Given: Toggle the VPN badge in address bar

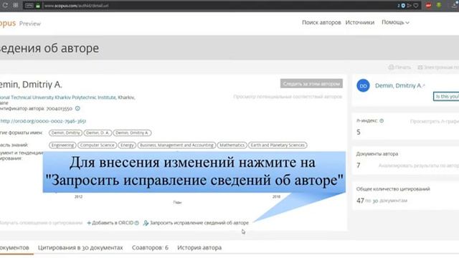Looking at the screenshot, I should click(x=29, y=6).
